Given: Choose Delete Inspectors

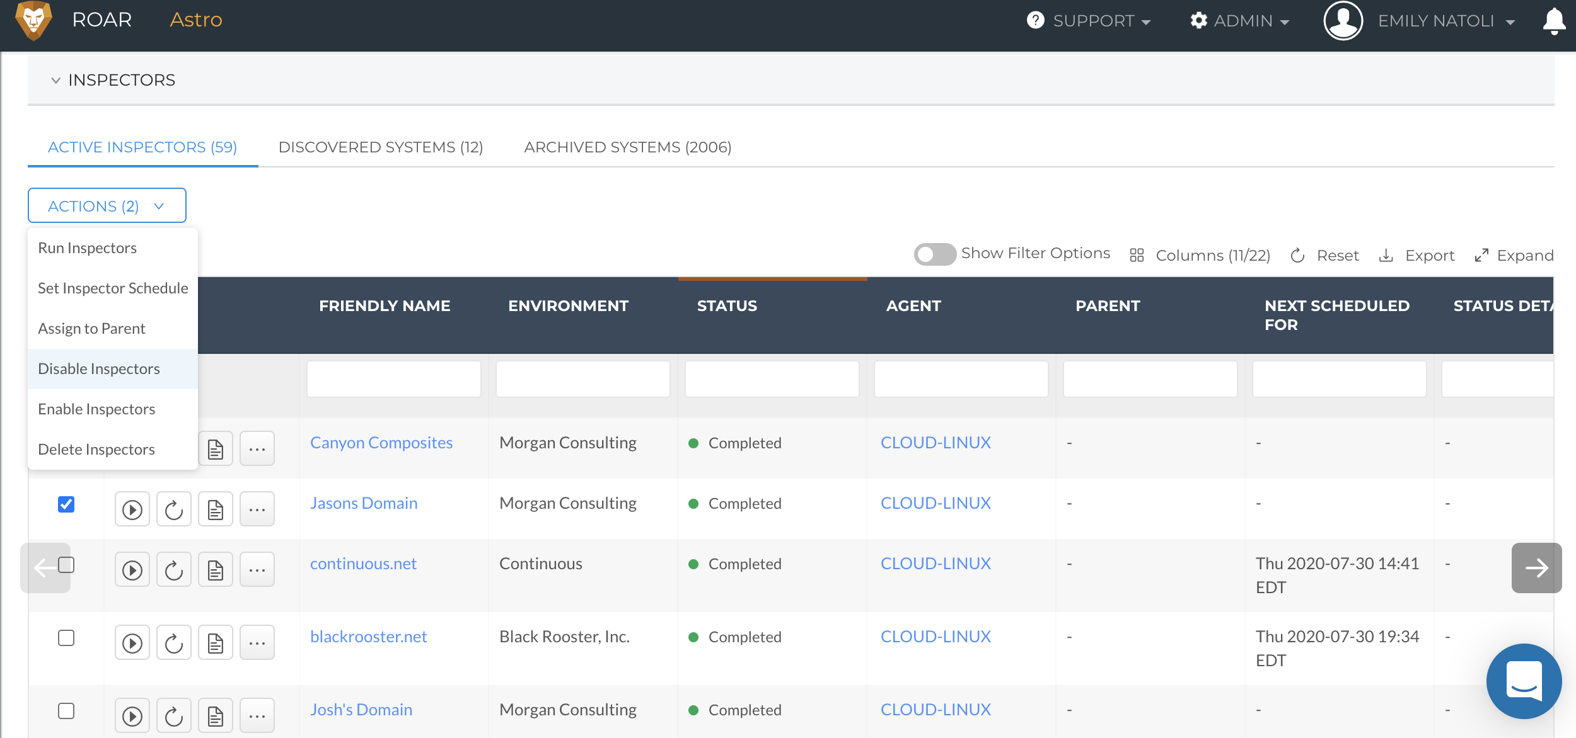Looking at the screenshot, I should (113, 450).
